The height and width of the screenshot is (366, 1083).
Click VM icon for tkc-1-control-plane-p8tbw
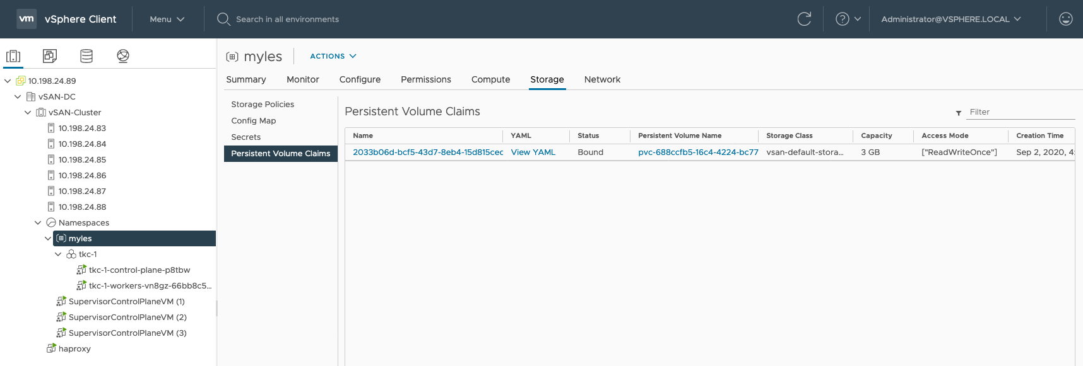coord(81,270)
